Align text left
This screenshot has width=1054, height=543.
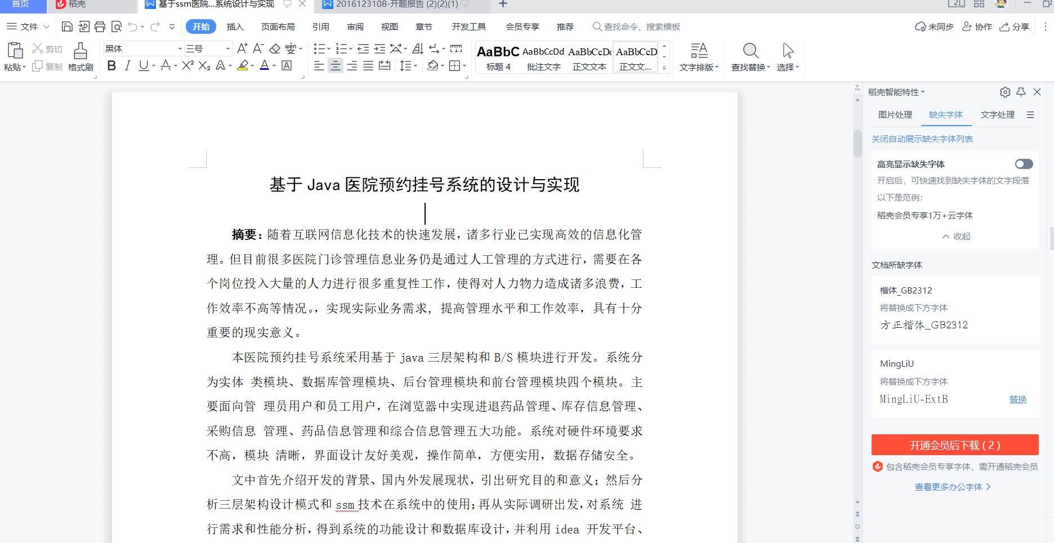pos(319,66)
